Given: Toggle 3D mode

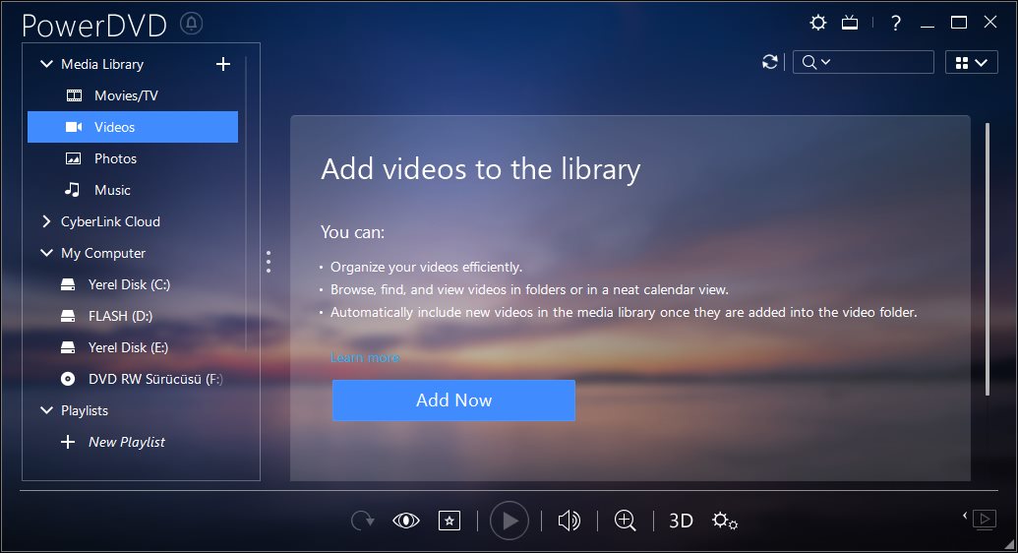Looking at the screenshot, I should click(x=681, y=521).
